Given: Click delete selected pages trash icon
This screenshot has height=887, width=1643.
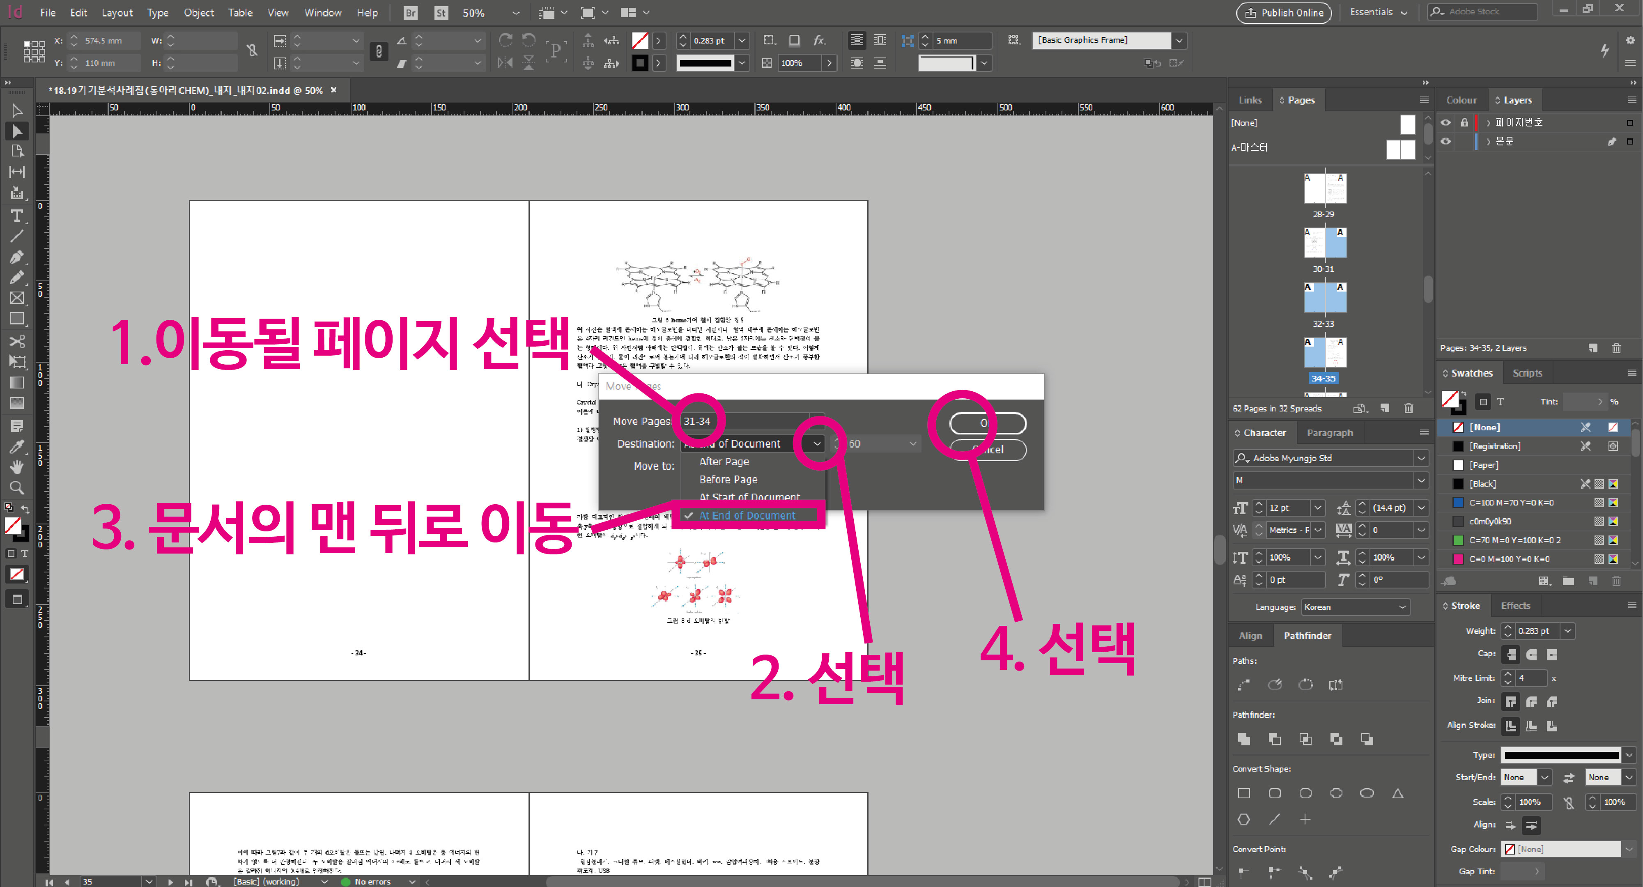Looking at the screenshot, I should tap(1408, 408).
